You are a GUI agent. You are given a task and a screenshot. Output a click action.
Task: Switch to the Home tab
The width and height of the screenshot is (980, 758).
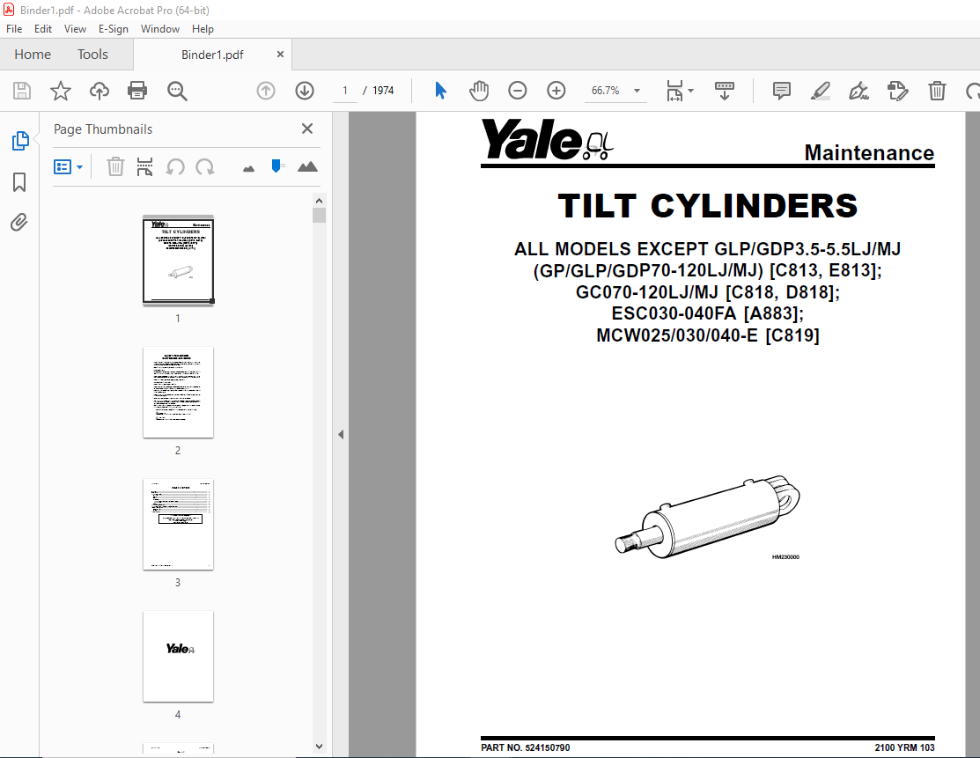[x=33, y=55]
